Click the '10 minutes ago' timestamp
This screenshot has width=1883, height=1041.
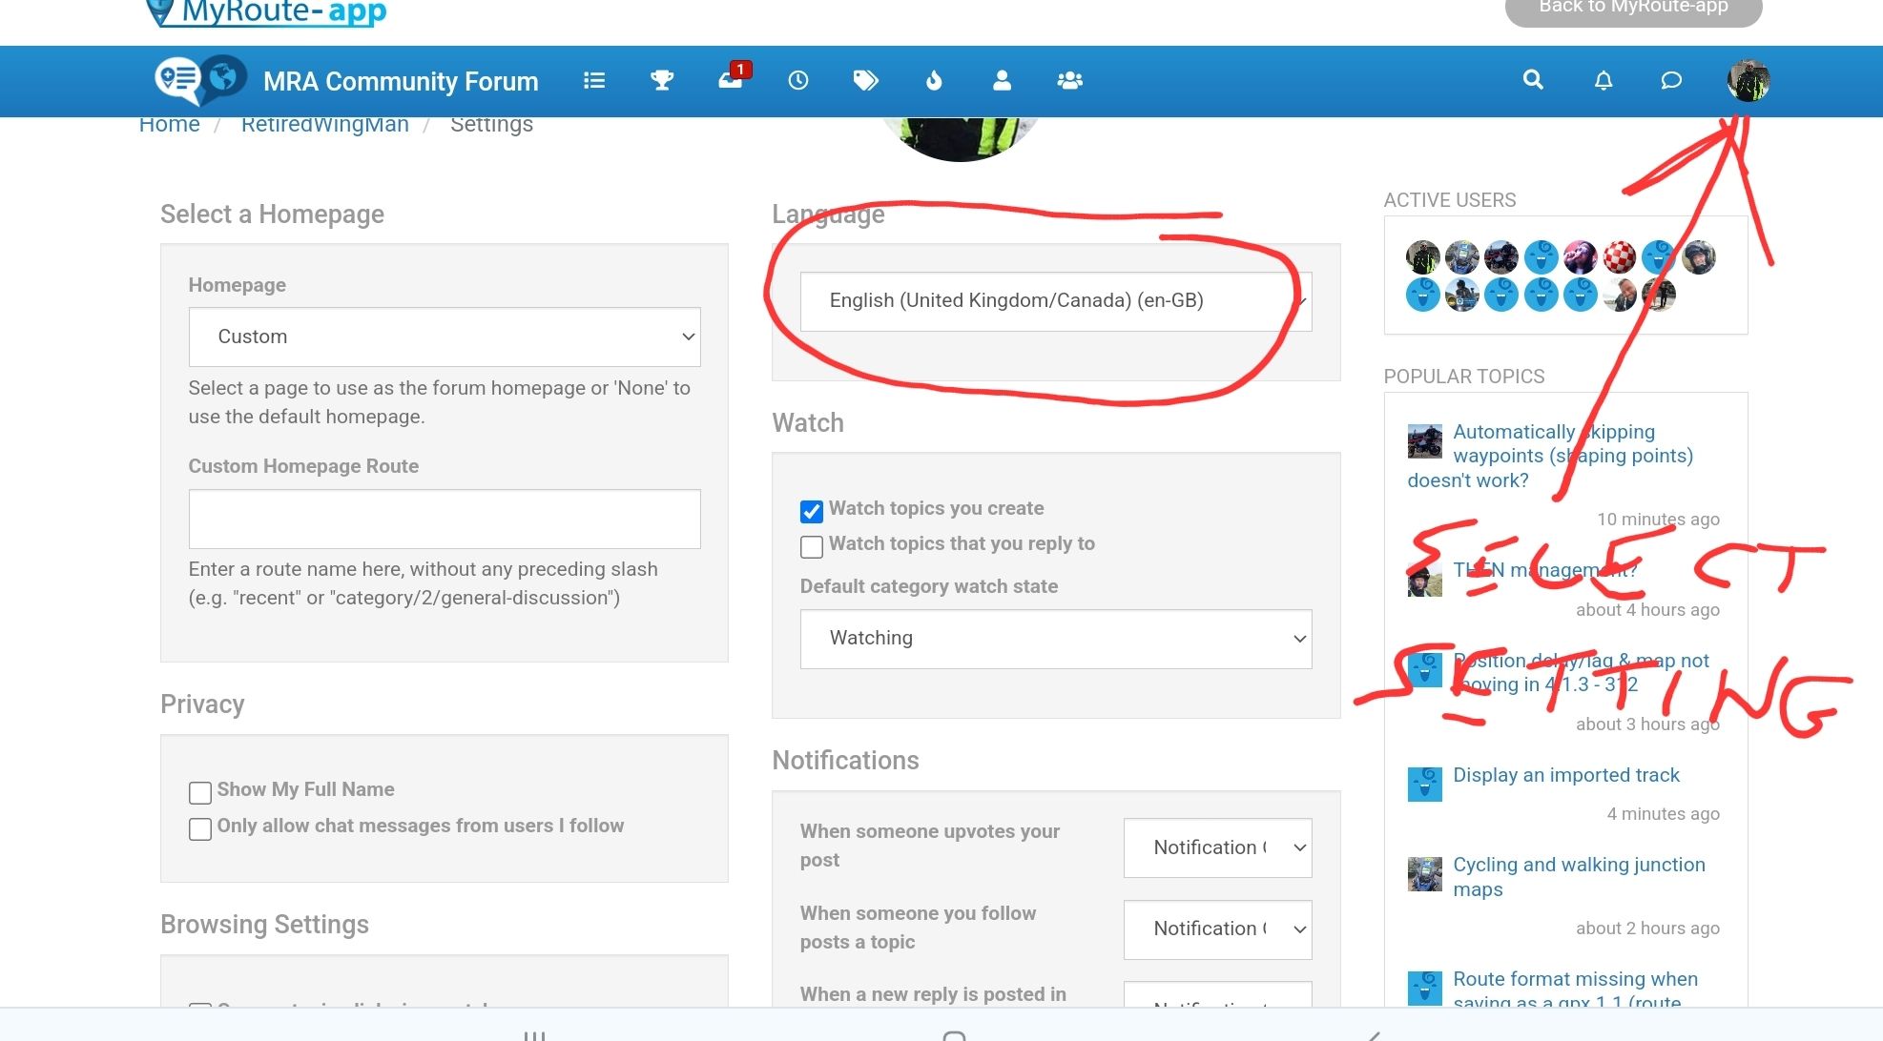[x=1658, y=520]
